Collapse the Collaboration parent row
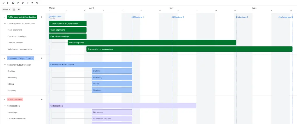297x124 pixels. tap(5, 106)
